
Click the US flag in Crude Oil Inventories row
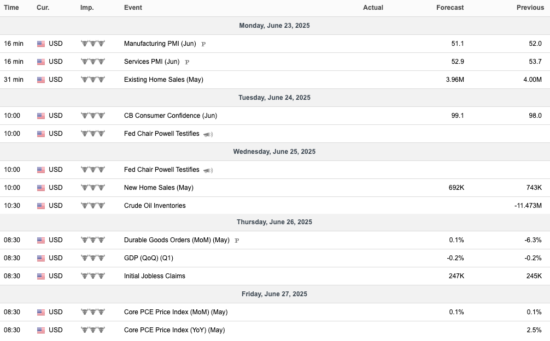[x=41, y=206]
